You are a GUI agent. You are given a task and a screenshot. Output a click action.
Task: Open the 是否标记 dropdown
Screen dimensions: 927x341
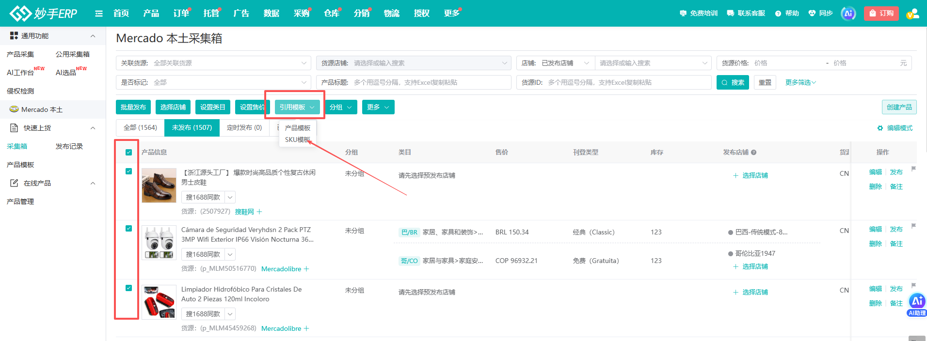(x=213, y=82)
